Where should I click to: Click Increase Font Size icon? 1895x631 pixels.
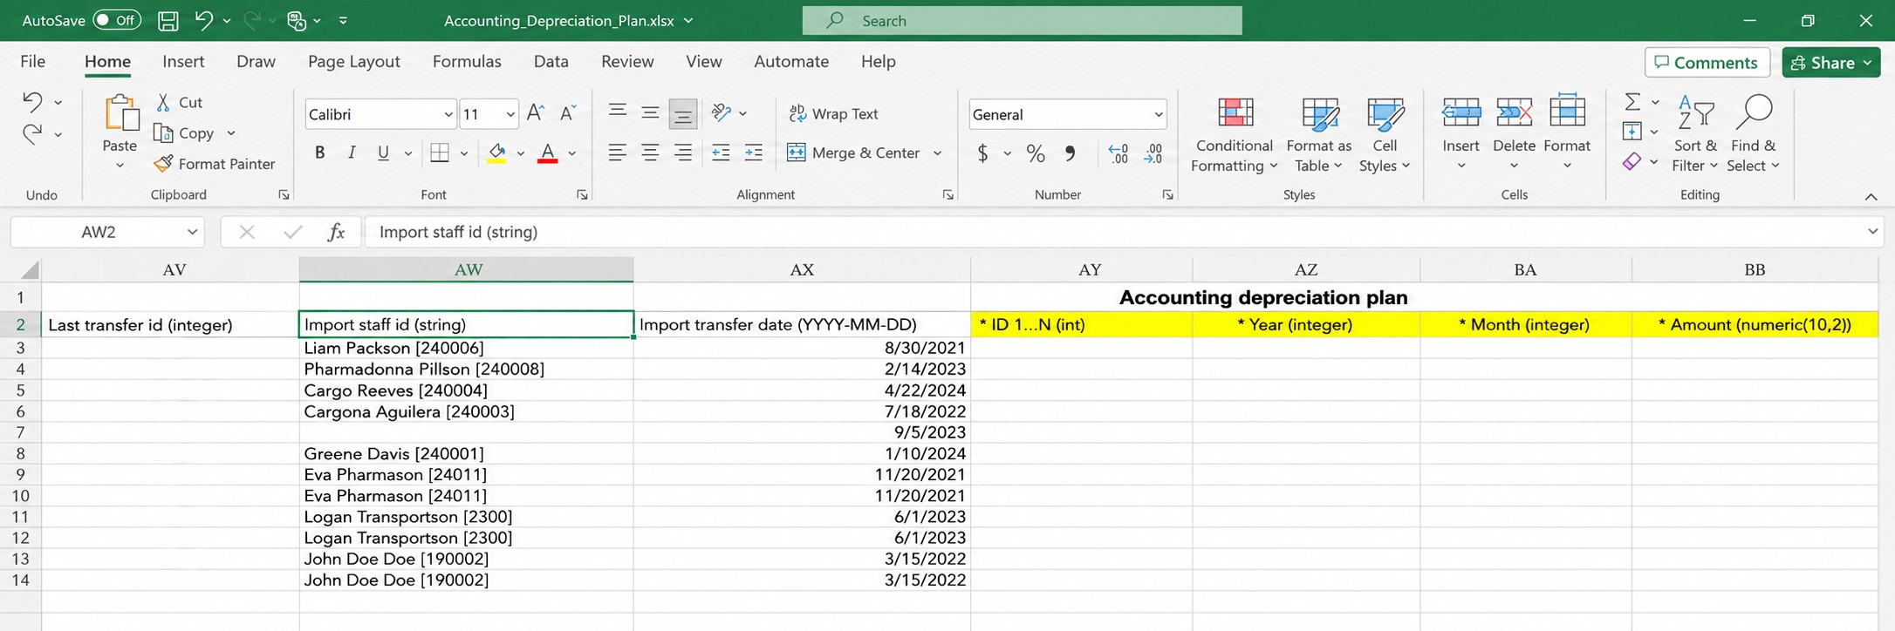click(x=536, y=113)
